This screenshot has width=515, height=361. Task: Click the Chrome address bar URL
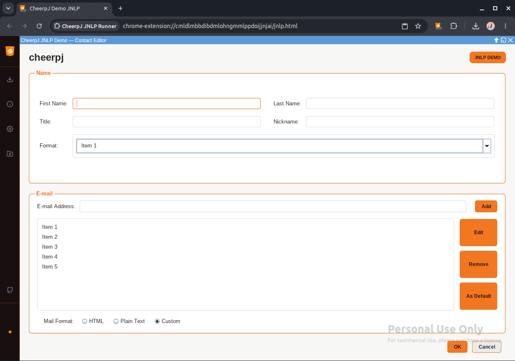pyautogui.click(x=210, y=26)
